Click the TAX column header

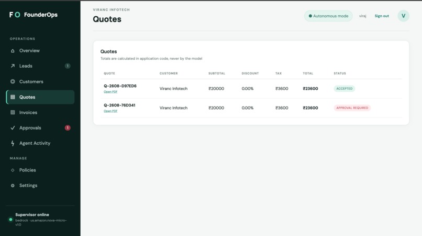point(279,73)
